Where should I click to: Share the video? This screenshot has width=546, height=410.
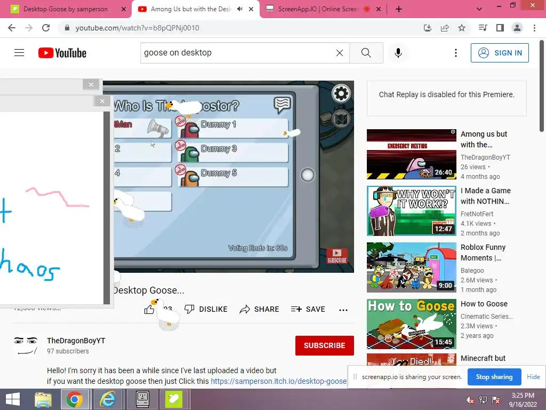(260, 309)
